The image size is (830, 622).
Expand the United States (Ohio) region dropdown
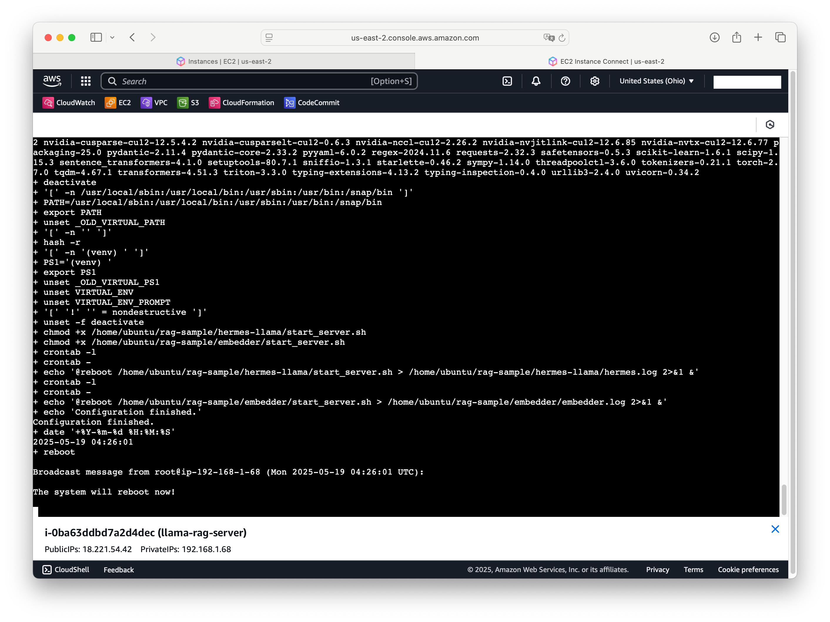tap(656, 81)
